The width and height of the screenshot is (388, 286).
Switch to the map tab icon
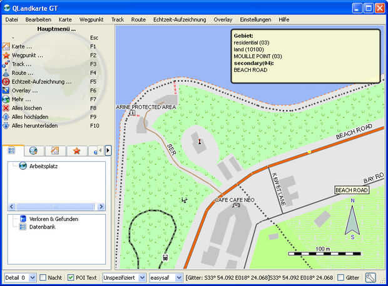pyautogui.click(x=54, y=150)
